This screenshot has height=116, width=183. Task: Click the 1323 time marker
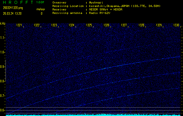click(54, 26)
